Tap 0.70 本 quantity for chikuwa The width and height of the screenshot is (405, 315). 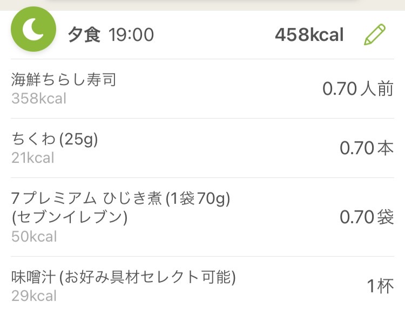[x=367, y=148]
